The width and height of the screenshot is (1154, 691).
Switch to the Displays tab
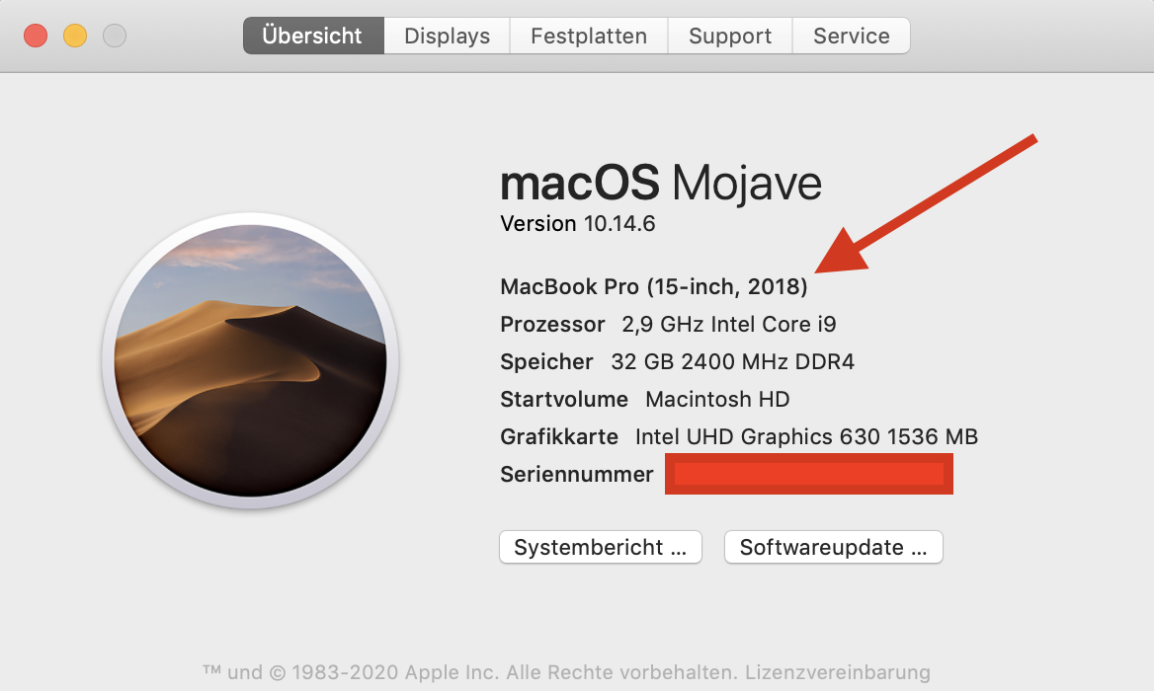click(447, 37)
